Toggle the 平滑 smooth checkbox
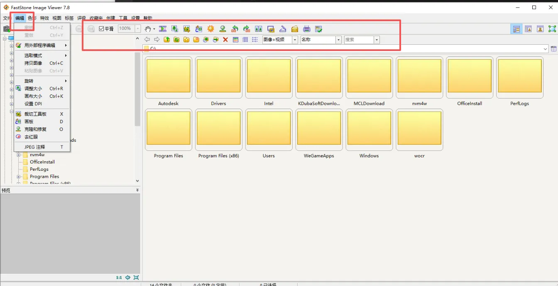Viewport: 558px width, 286px height. click(x=101, y=29)
